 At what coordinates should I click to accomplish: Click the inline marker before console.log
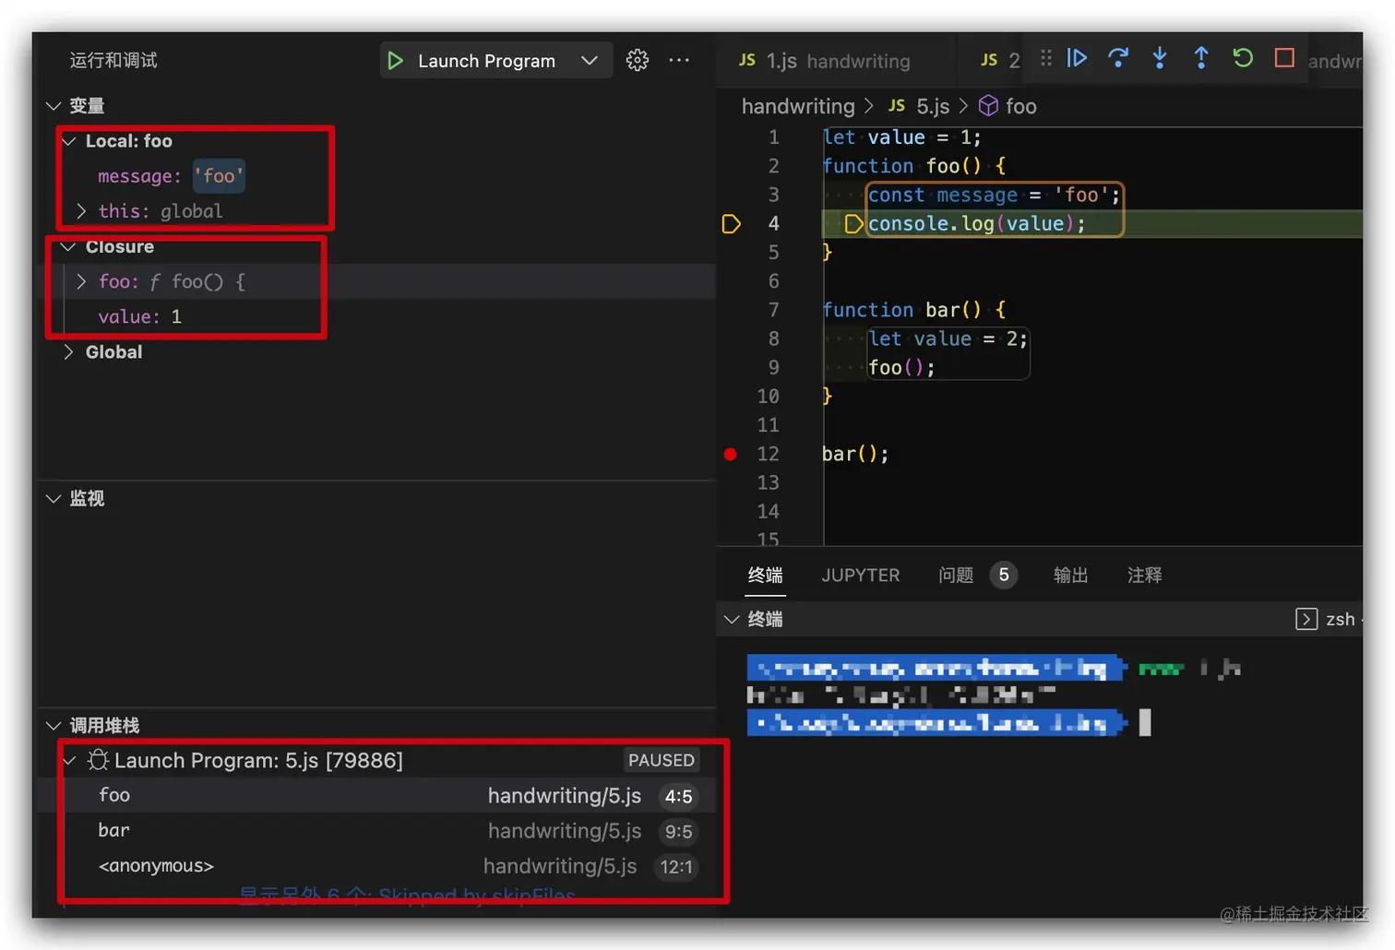pos(853,224)
